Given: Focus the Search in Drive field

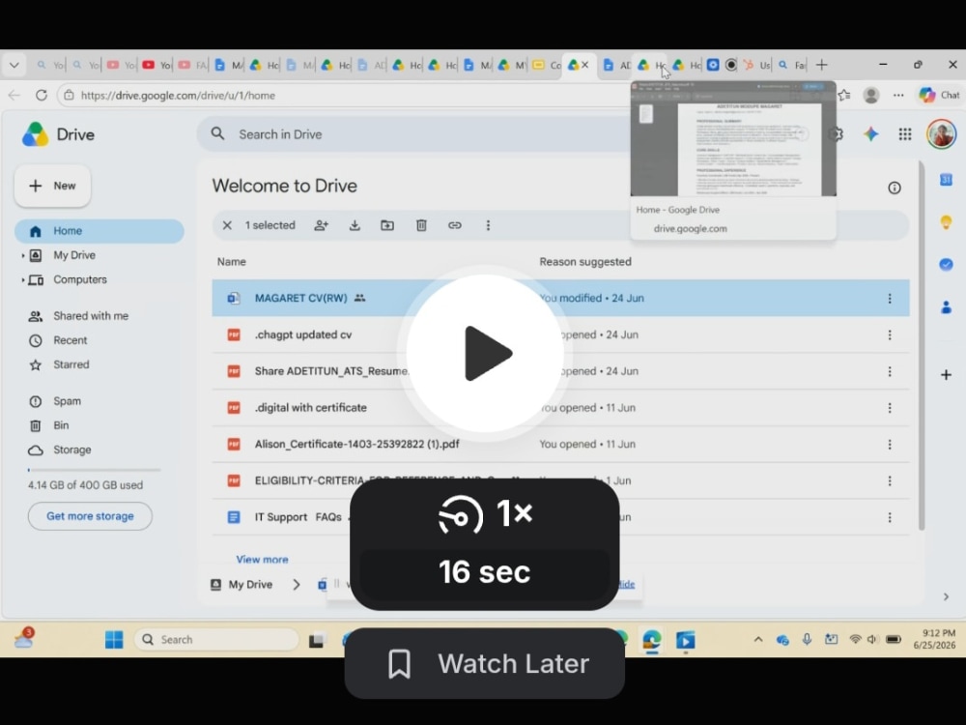Looking at the screenshot, I should pyautogui.click(x=419, y=134).
